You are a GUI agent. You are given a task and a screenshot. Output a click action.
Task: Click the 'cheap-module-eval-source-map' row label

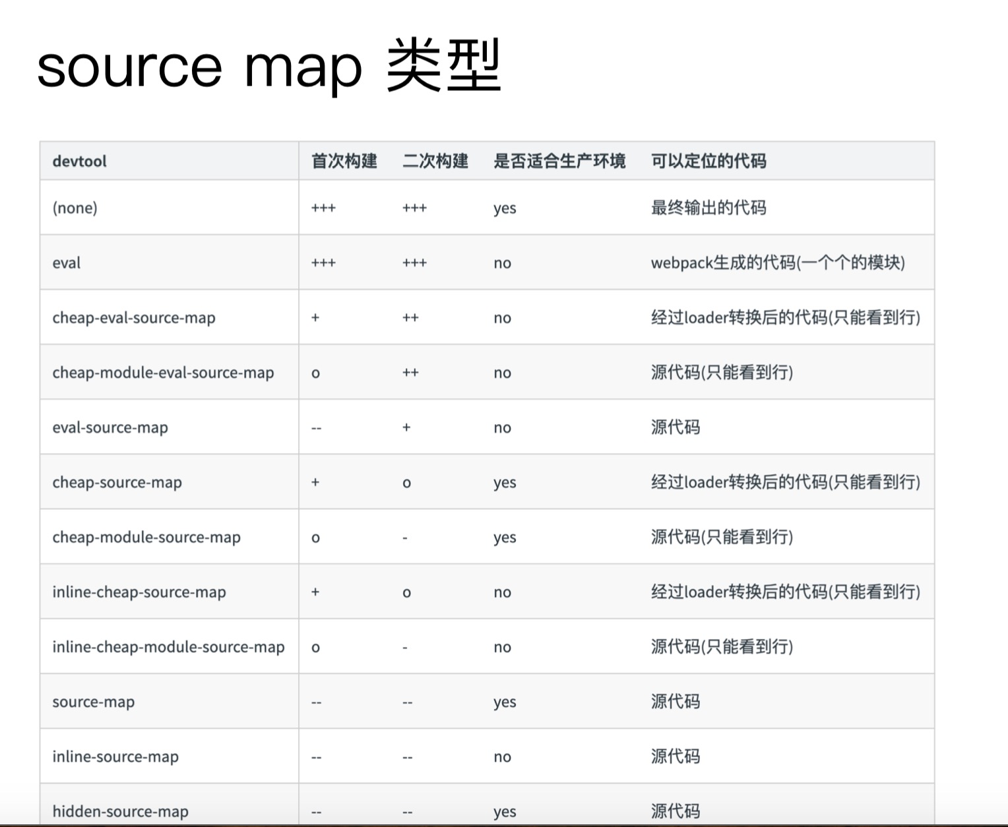[163, 373]
